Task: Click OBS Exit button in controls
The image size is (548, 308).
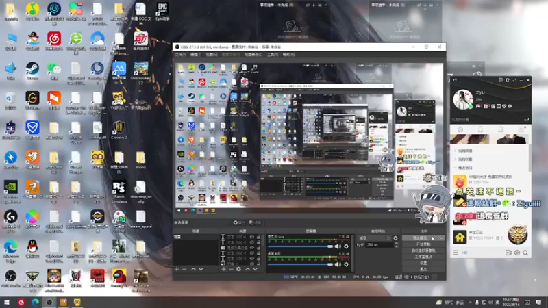Action: pos(423,269)
